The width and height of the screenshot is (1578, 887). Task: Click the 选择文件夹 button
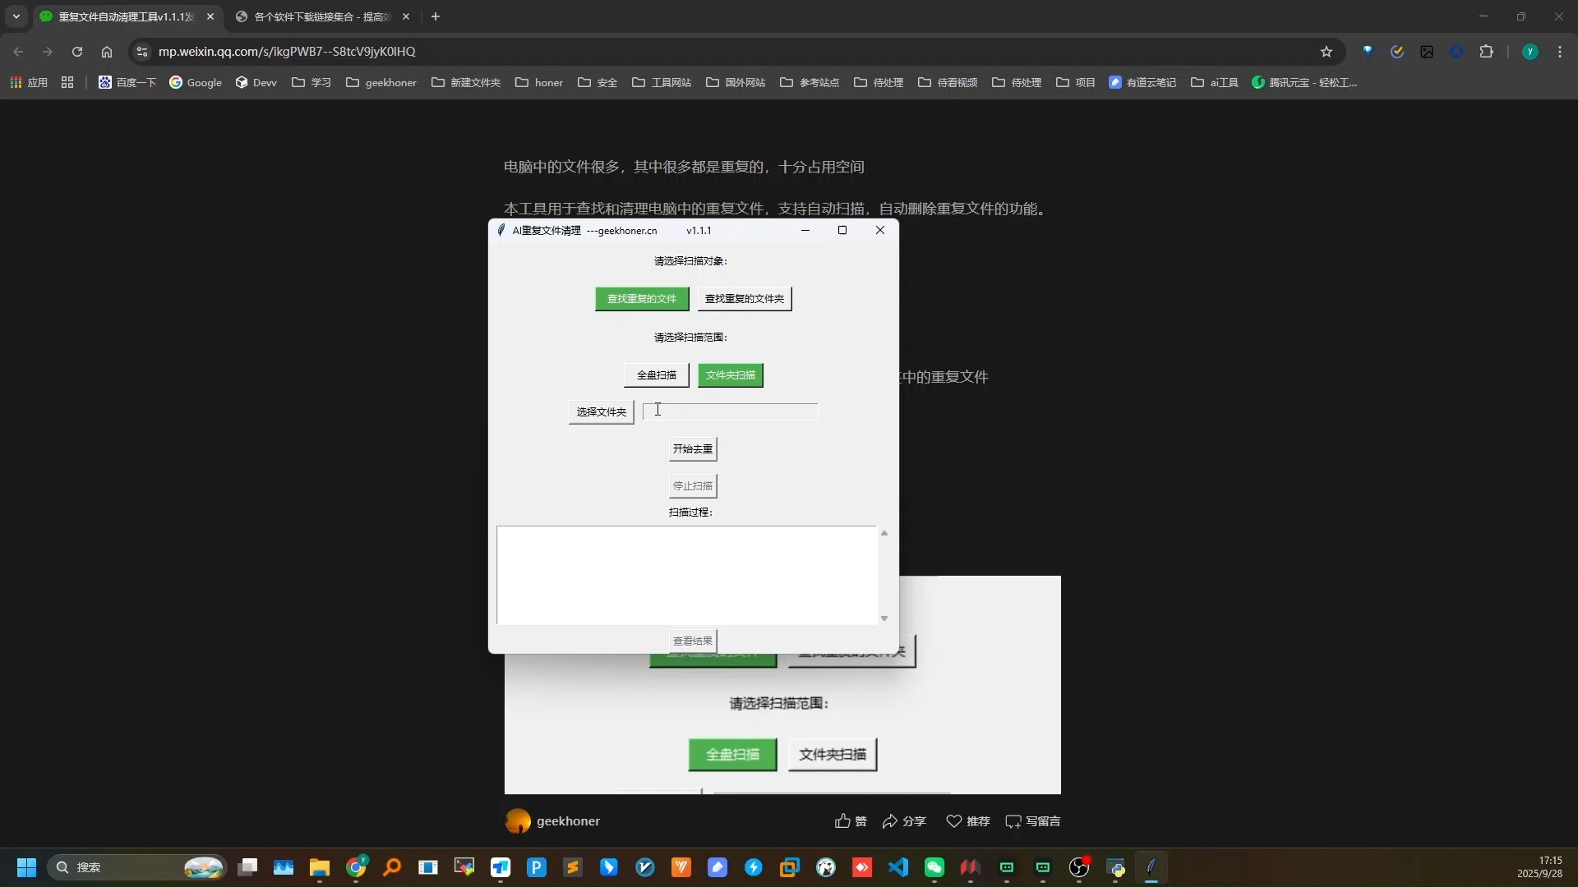tap(601, 412)
